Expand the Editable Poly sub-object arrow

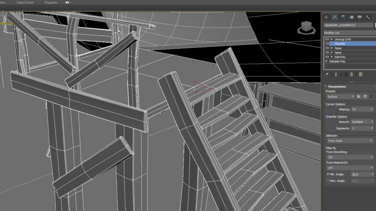326,61
